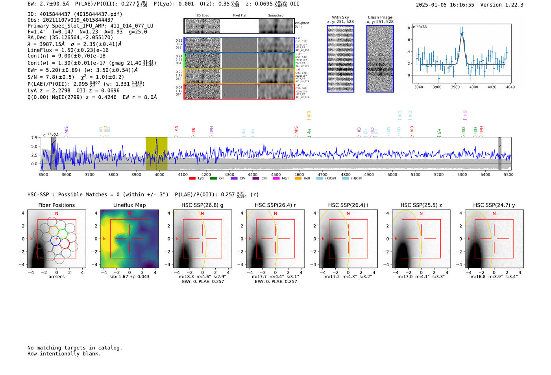This screenshot has width=551, height=375.
Task: Click the m:18.3 re:4.6" s:2.9" caption
Action: [202, 277]
